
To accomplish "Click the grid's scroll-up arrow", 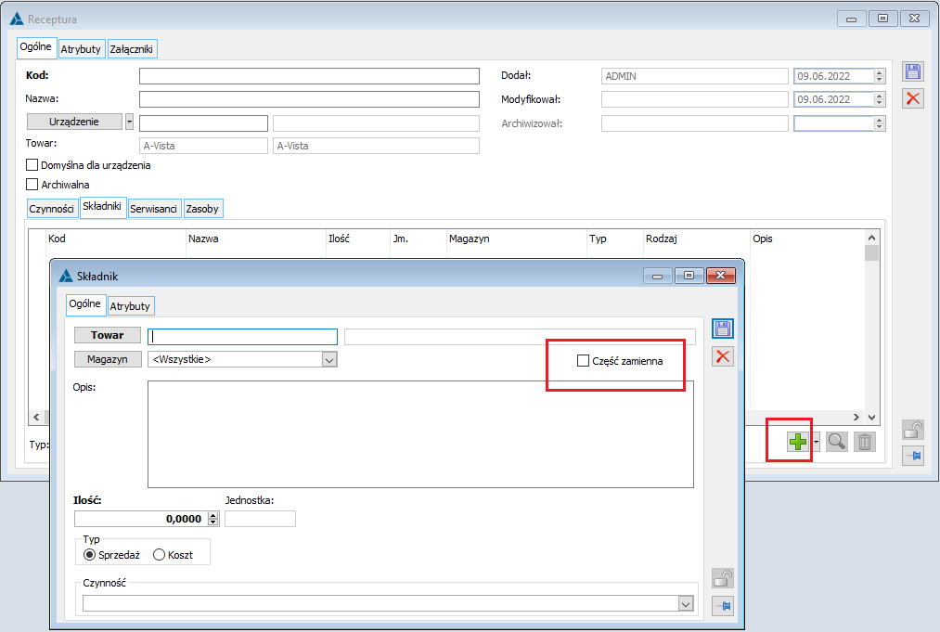I will 871,239.
